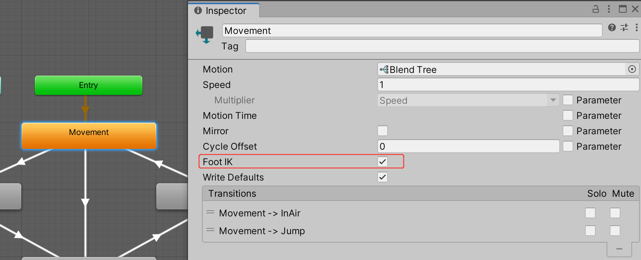The height and width of the screenshot is (260, 641).
Task: Open Inspector help via the question mark icon
Action: [612, 27]
